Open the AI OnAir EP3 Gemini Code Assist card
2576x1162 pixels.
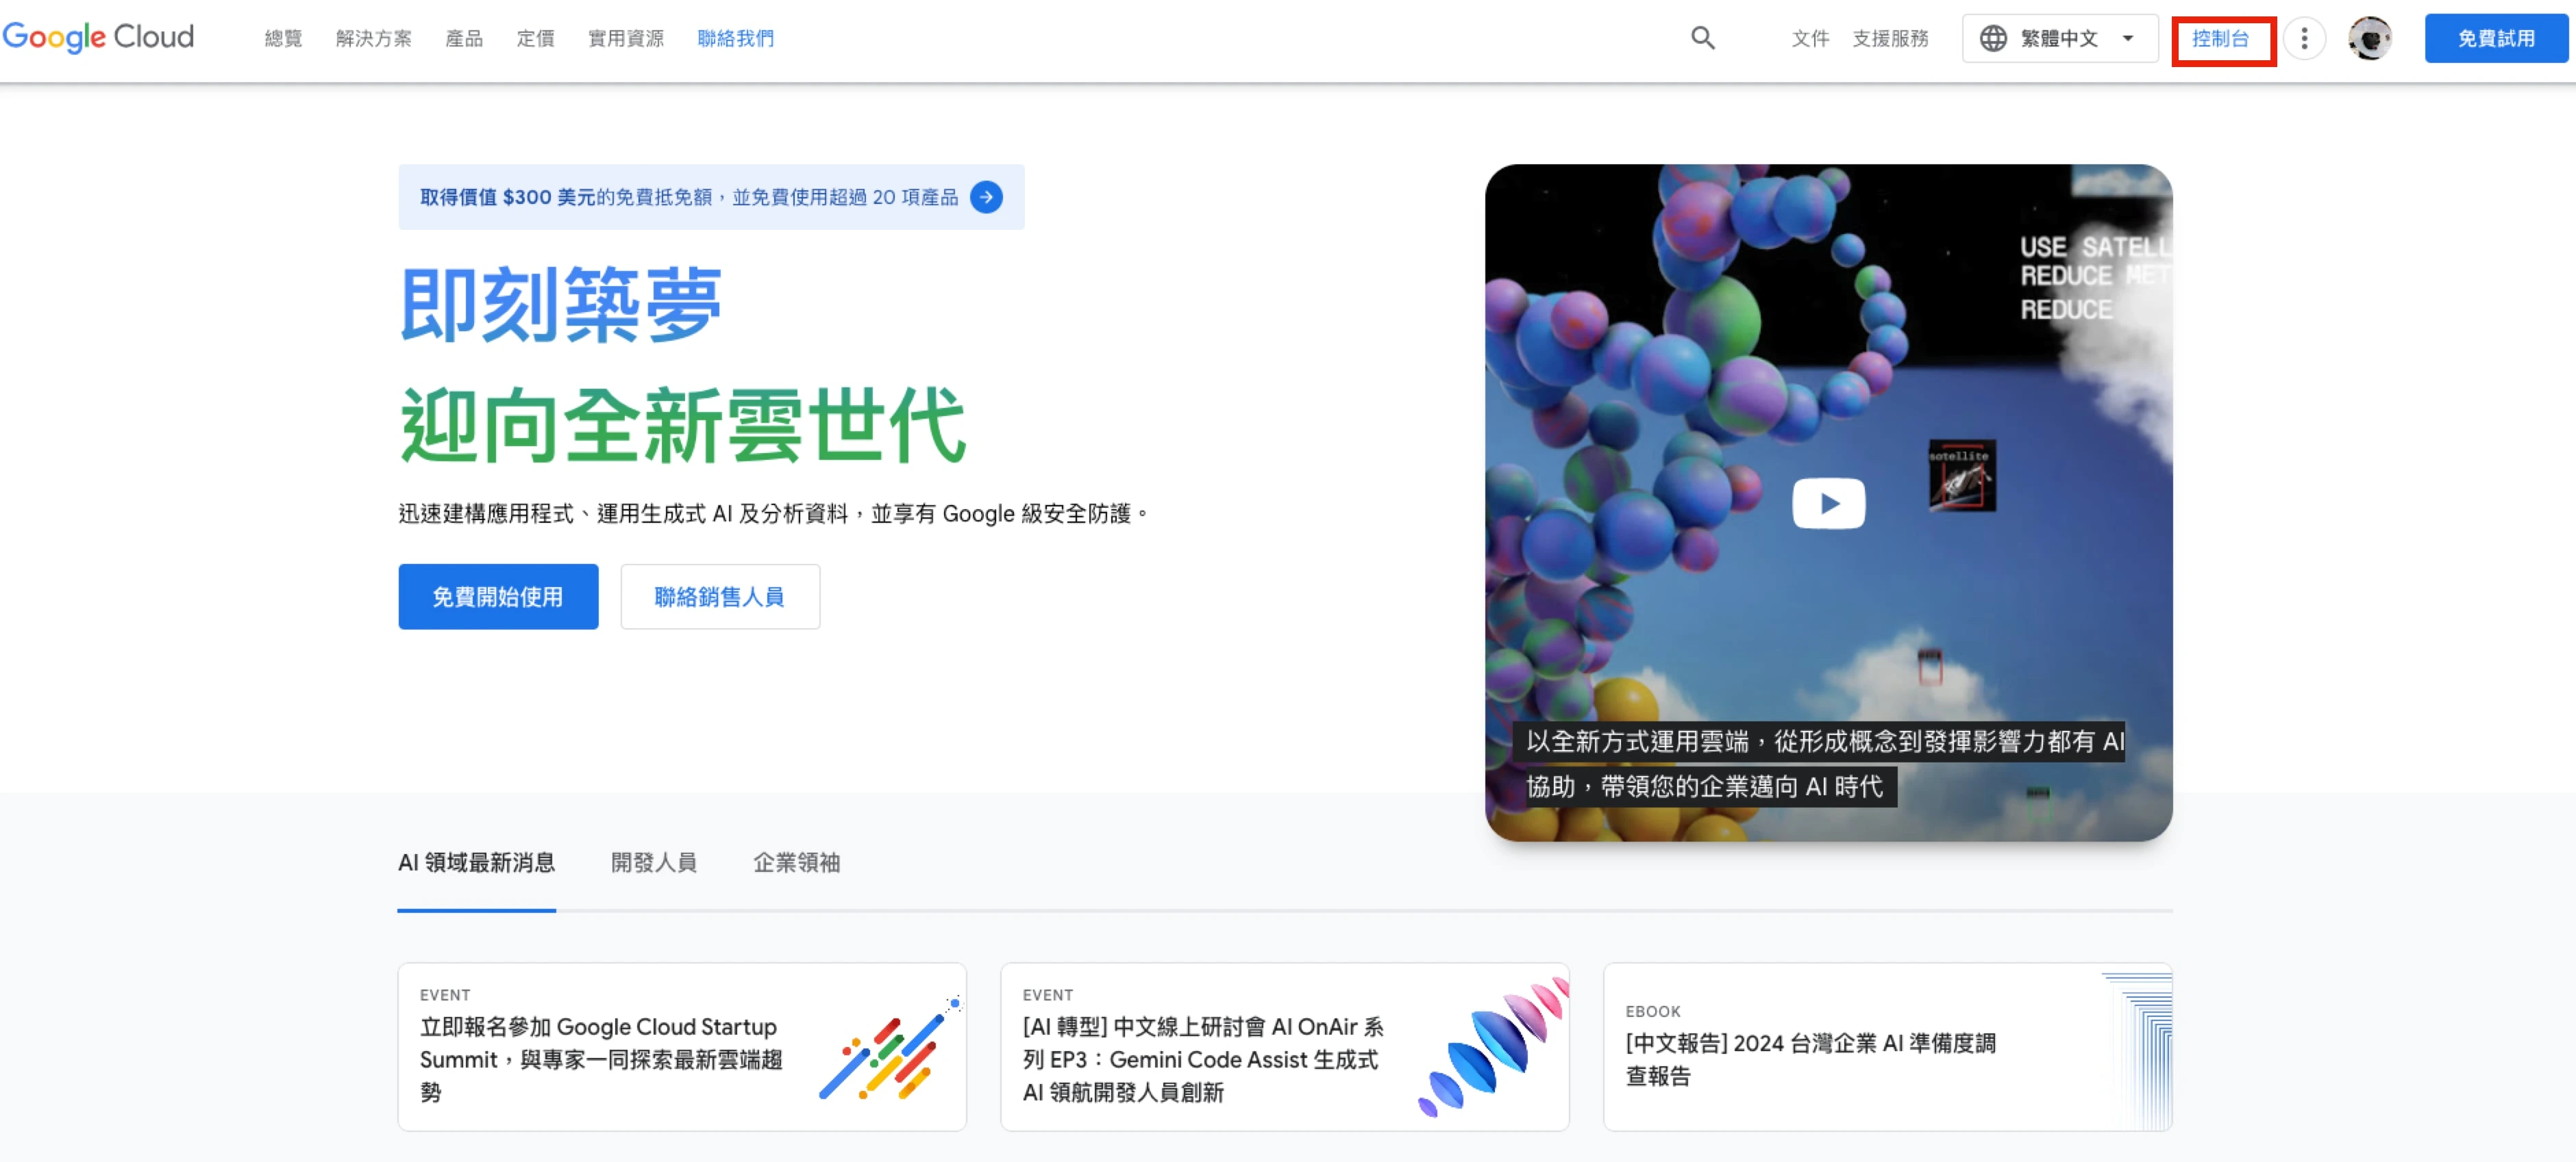(1284, 1046)
